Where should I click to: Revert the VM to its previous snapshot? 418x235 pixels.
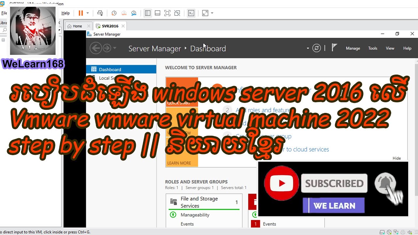click(124, 13)
